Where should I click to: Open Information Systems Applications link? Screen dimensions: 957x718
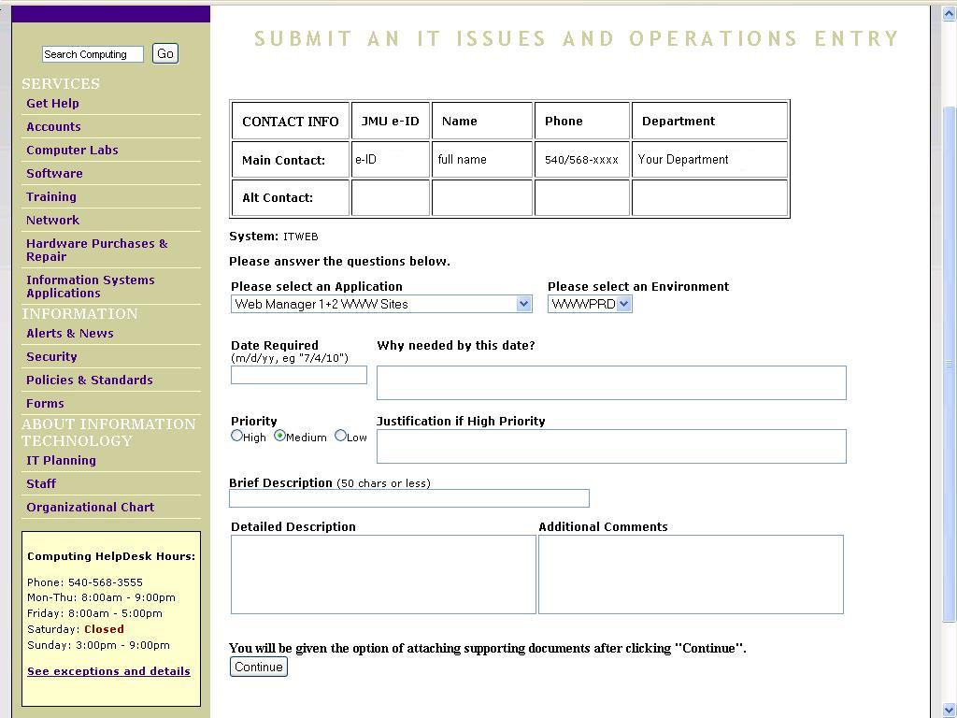91,286
